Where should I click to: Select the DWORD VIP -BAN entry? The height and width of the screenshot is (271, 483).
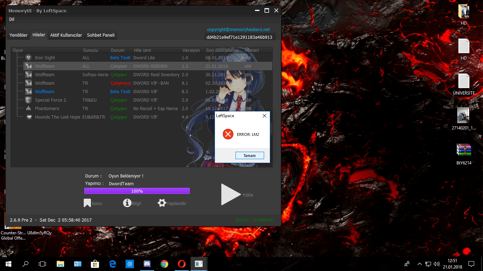tap(151, 83)
